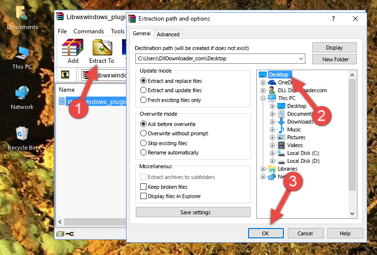Enable Display files in Explorer checkbox

[x=143, y=196]
